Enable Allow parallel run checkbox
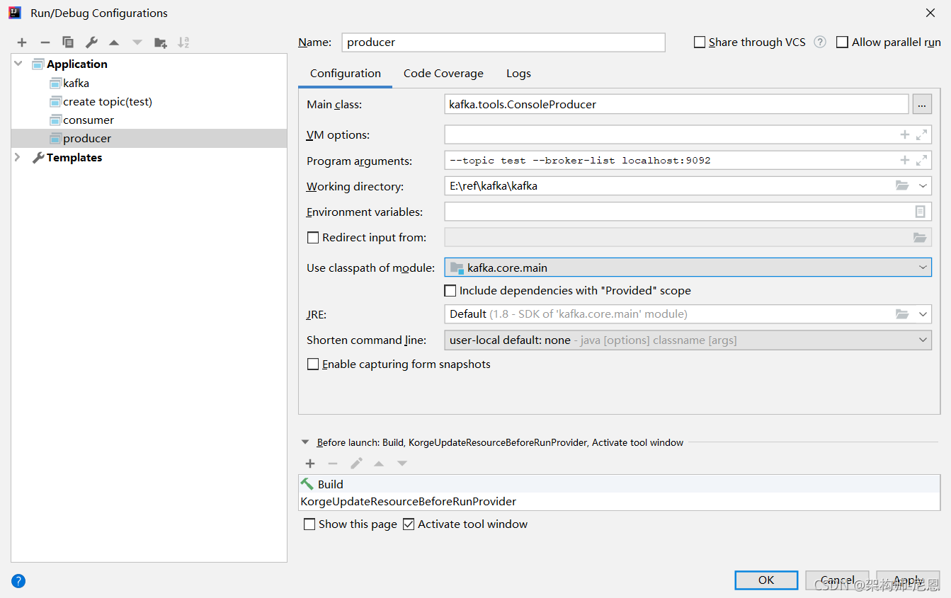 tap(842, 42)
